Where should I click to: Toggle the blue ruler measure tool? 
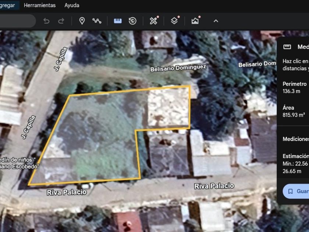(118, 21)
